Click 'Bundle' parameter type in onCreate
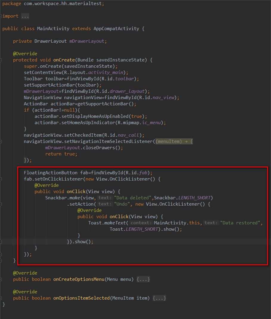The width and height of the screenshot is (271, 319). pyautogui.click(x=85, y=60)
